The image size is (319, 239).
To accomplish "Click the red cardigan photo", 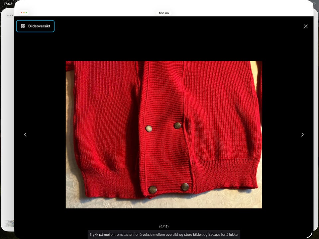I will click(x=164, y=134).
